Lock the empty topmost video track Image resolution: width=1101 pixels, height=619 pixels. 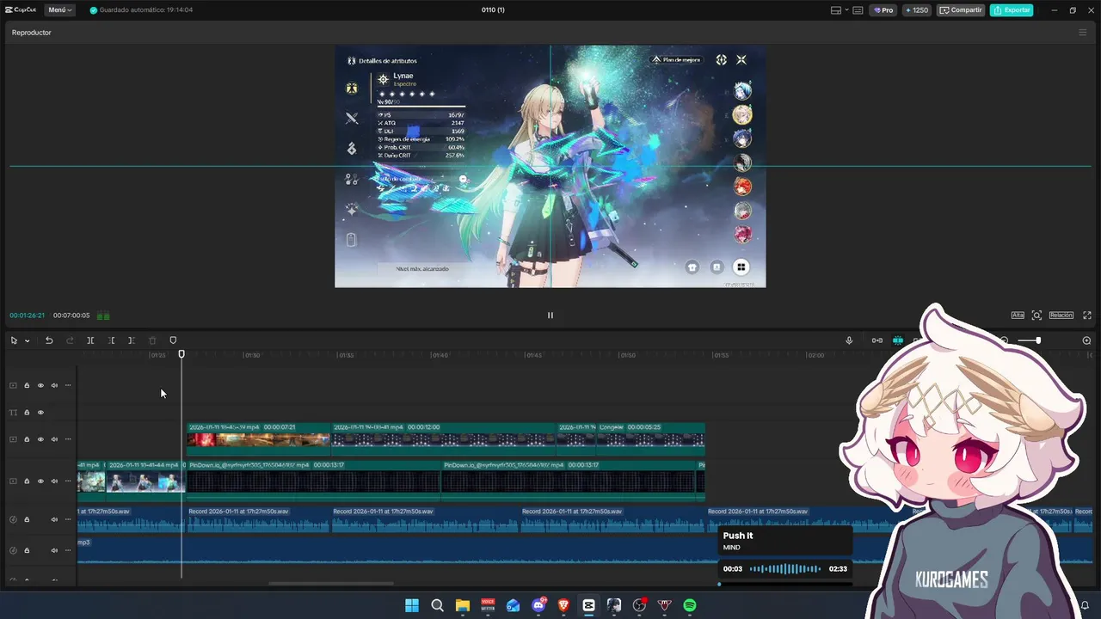tap(27, 385)
